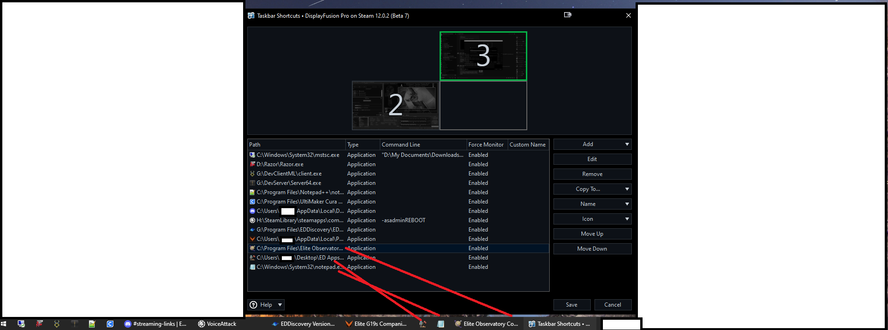This screenshot has height=330, width=888.
Task: Switch to EDDiscovery taskbar window
Action: 303,323
